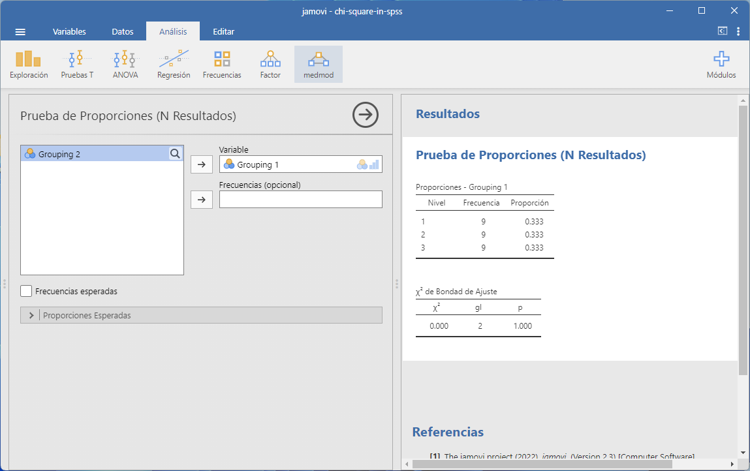Move variable into the Variable box with the arrow button
This screenshot has width=750, height=471.
[202, 165]
